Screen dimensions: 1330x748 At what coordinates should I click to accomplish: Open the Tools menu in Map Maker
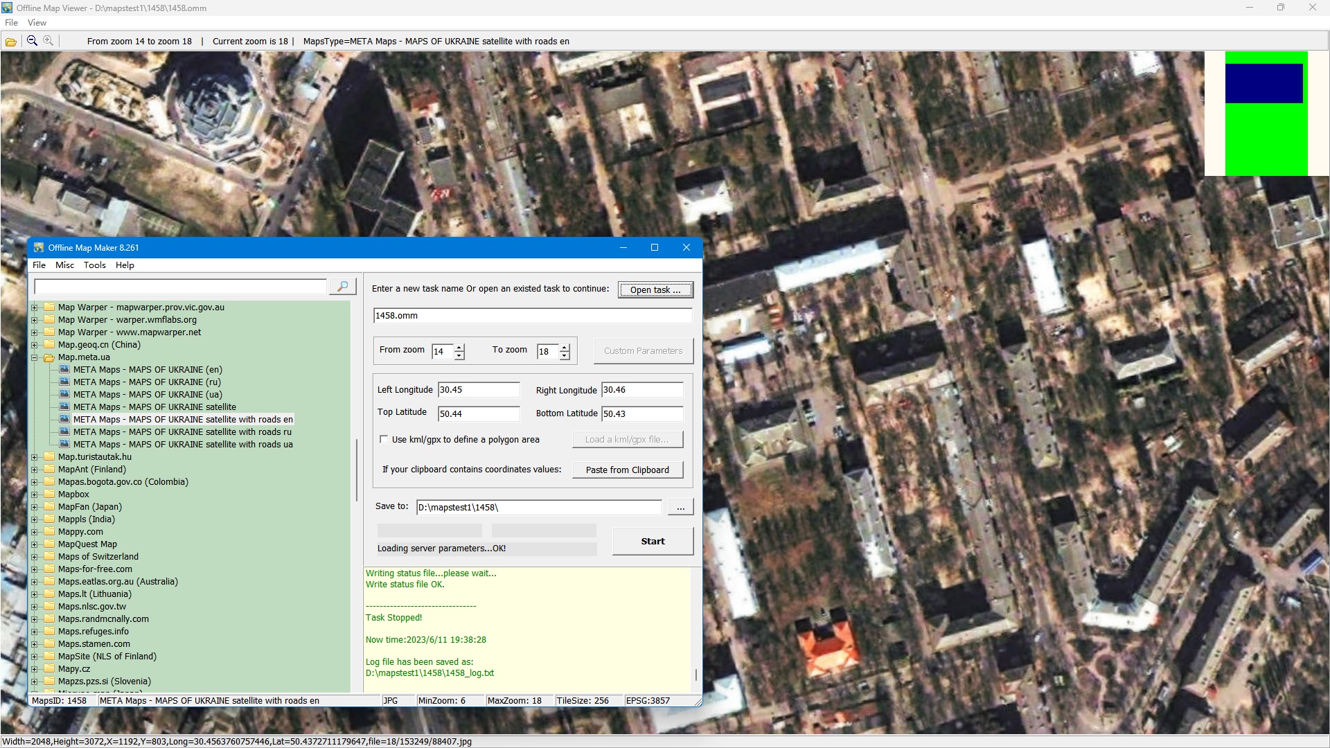tap(94, 265)
